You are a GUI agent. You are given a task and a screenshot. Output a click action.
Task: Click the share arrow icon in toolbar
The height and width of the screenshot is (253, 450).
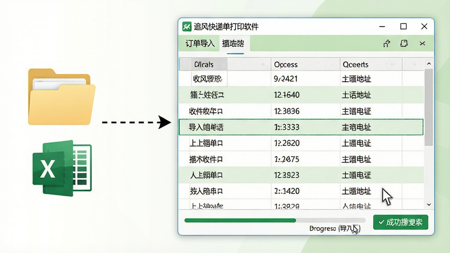[x=387, y=43]
